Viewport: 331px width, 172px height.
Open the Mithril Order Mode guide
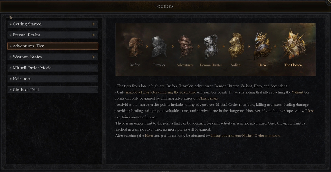pos(53,68)
